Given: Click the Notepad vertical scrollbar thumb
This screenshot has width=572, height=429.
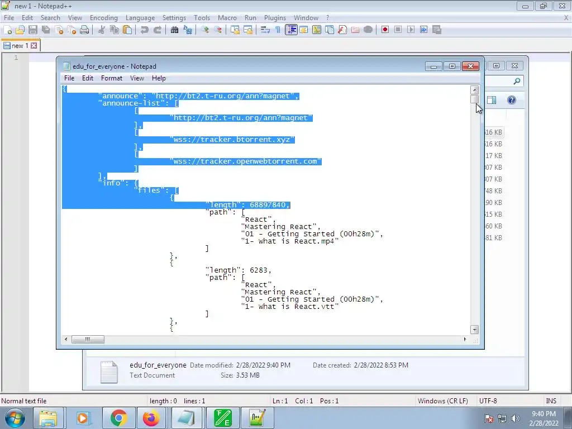Looking at the screenshot, I should (x=475, y=99).
